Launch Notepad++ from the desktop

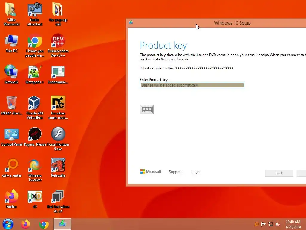click(x=35, y=74)
